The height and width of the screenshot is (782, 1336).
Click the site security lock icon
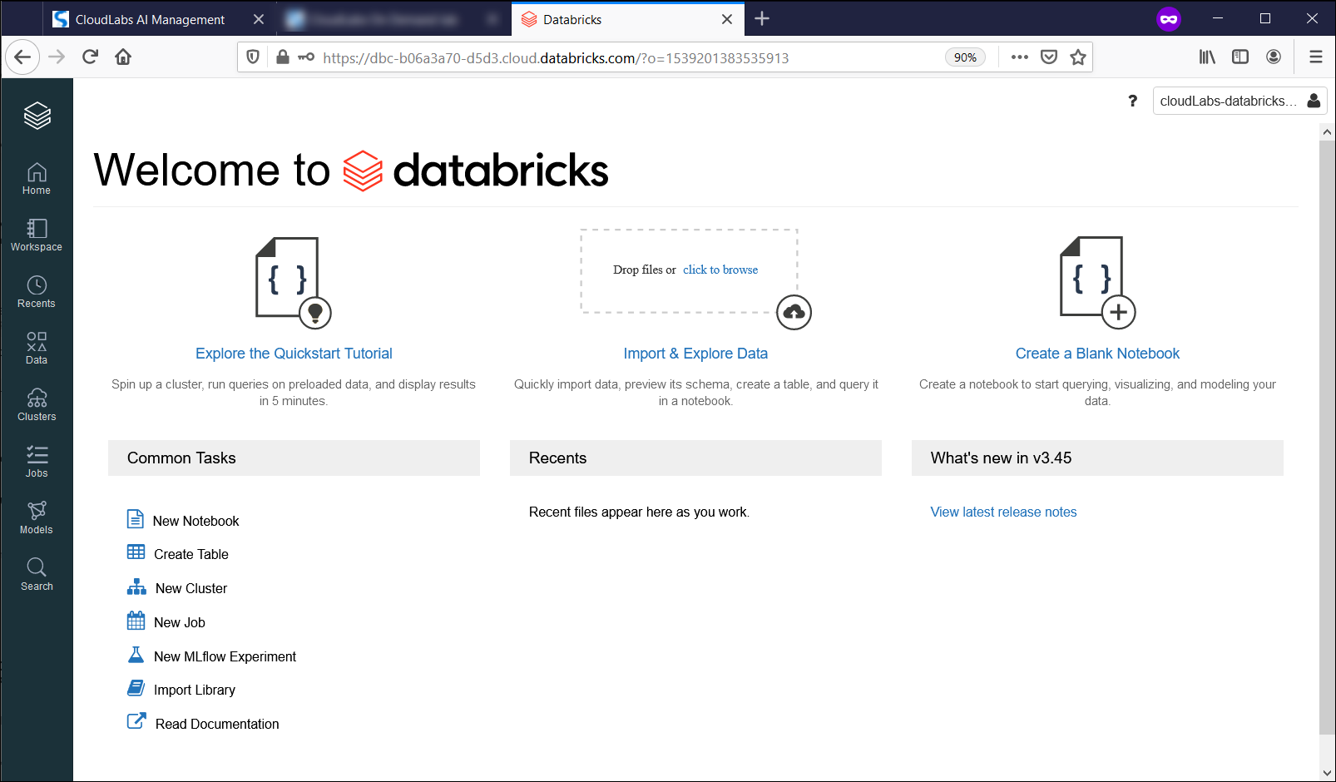(x=283, y=57)
